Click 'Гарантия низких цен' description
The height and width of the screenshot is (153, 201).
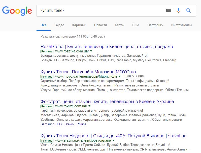click(x=92, y=111)
